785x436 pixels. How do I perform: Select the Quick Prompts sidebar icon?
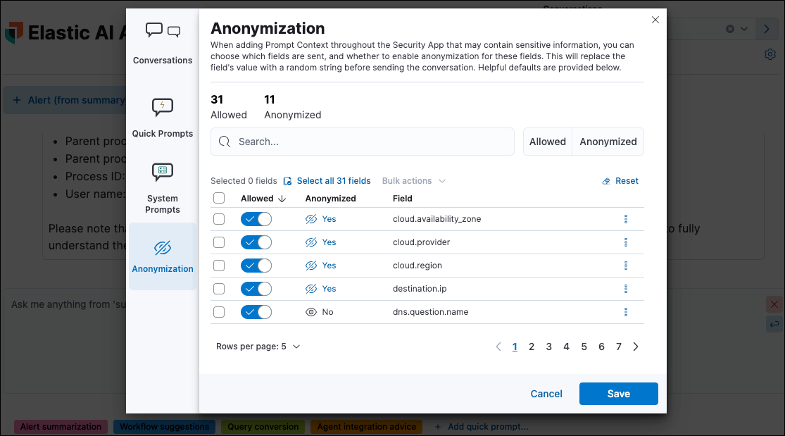[163, 108]
